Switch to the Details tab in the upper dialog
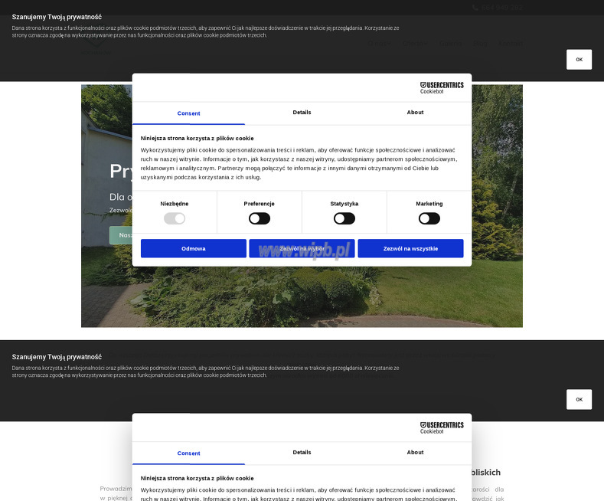604x501 pixels. (x=302, y=113)
